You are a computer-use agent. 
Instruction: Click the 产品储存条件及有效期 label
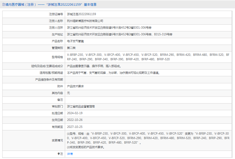[49, 80]
